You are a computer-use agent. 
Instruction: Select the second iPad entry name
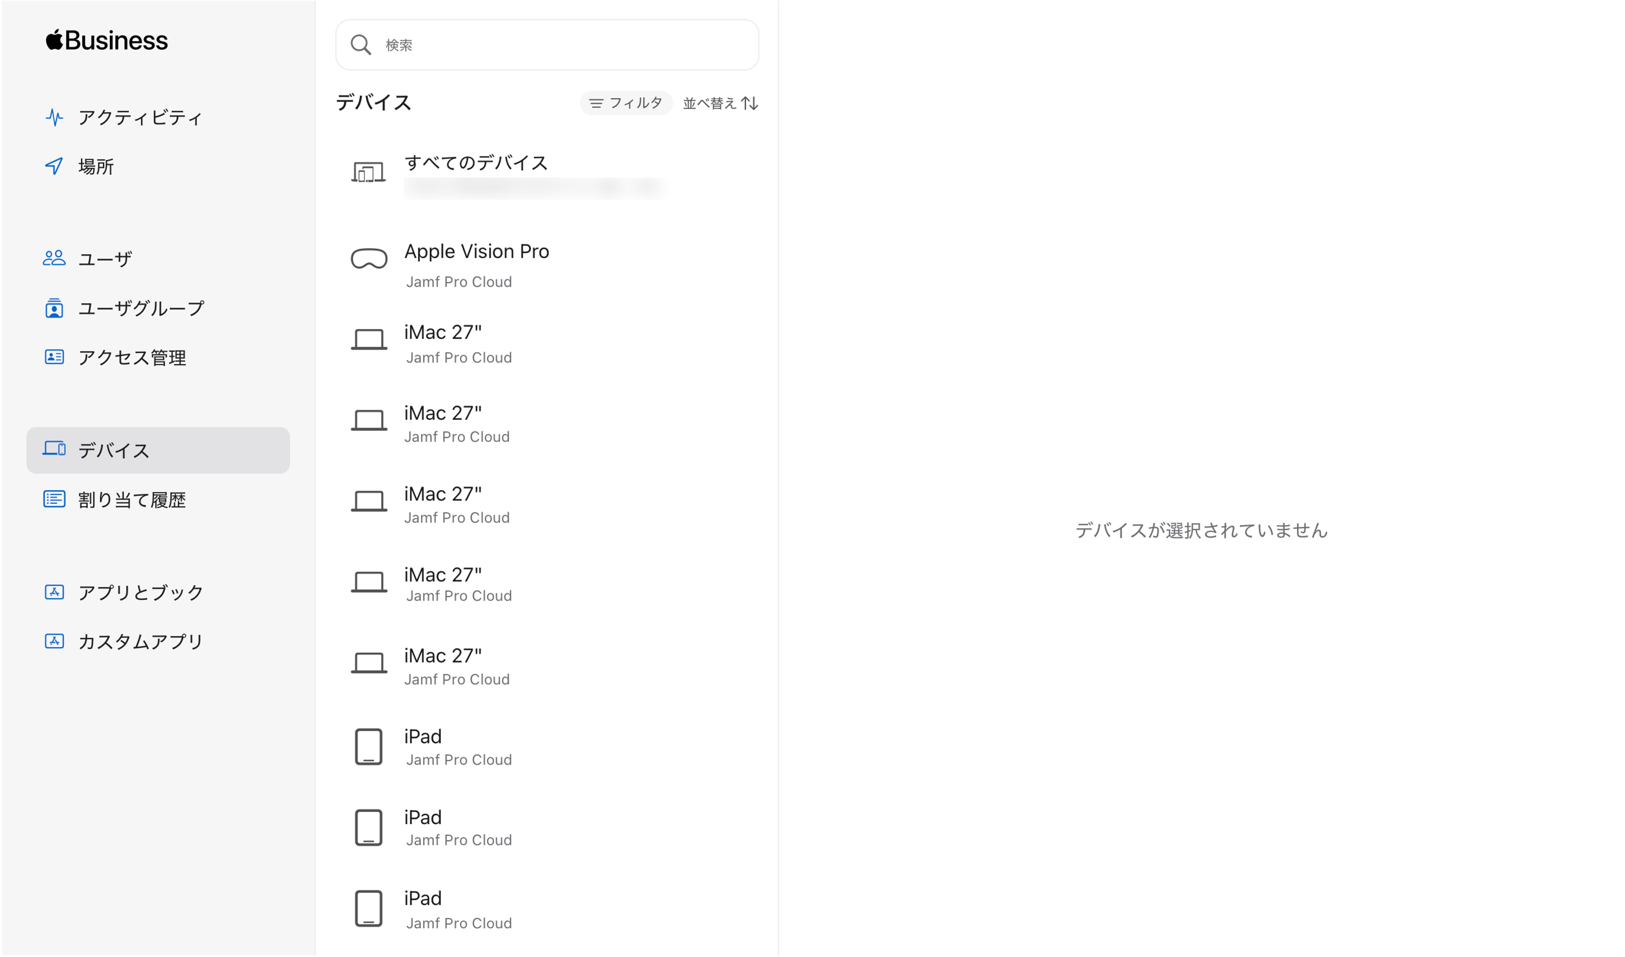pyautogui.click(x=423, y=818)
